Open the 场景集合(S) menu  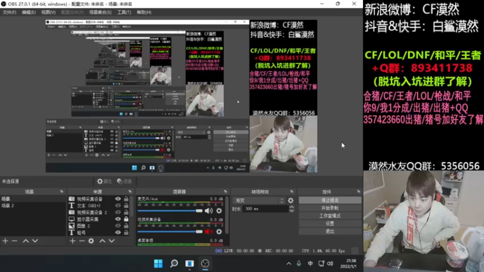point(100,12)
